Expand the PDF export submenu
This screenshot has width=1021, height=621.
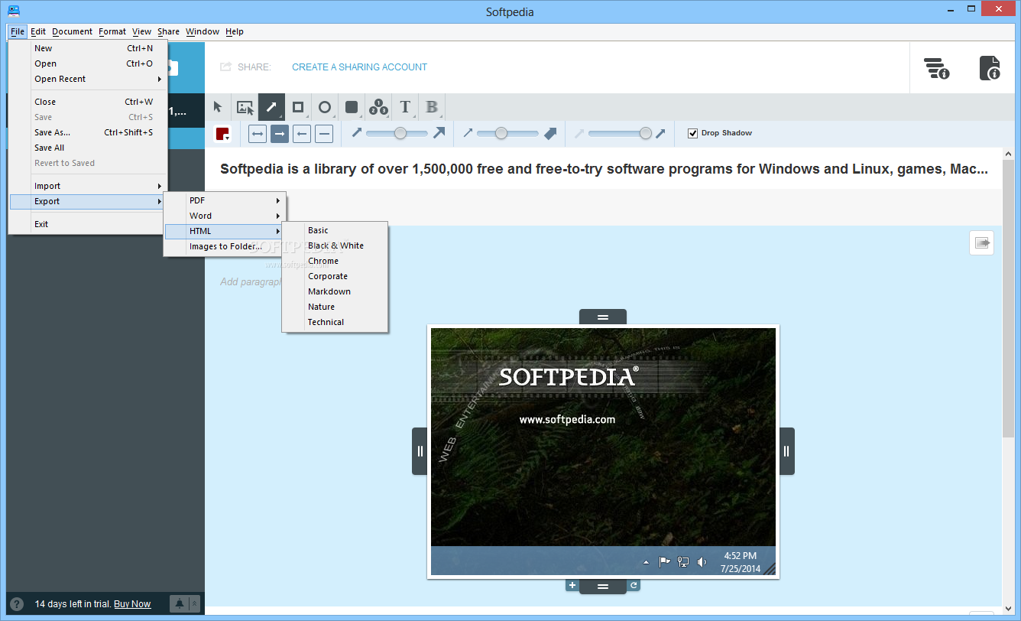coord(225,200)
